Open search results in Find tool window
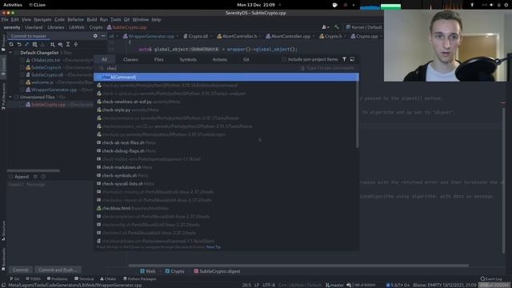The height and width of the screenshot is (288, 512). coord(352,59)
